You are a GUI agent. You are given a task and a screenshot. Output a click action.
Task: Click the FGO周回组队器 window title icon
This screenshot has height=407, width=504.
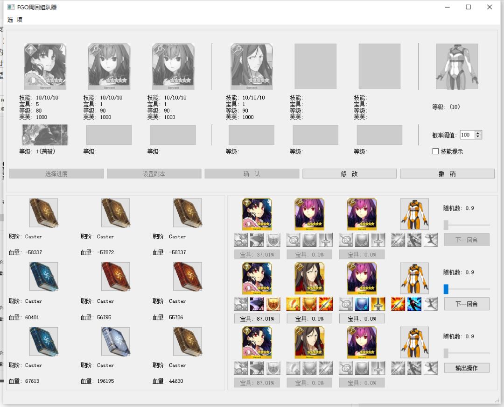pos(11,7)
